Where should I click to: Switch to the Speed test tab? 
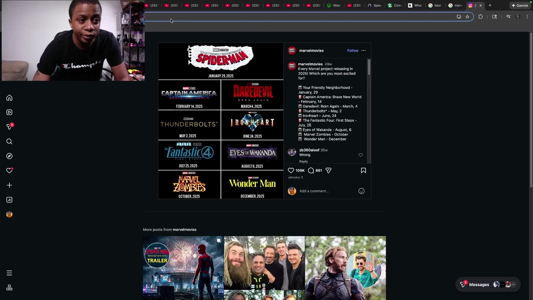click(374, 5)
